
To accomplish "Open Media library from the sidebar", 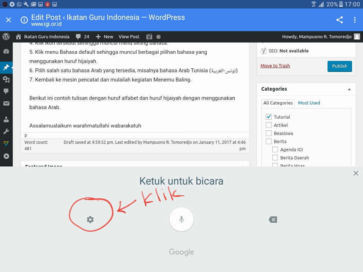I will coord(6,79).
